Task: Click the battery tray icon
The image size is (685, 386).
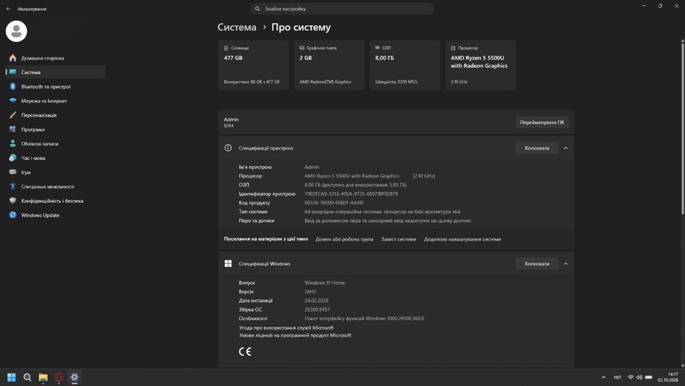Action: tap(649, 377)
